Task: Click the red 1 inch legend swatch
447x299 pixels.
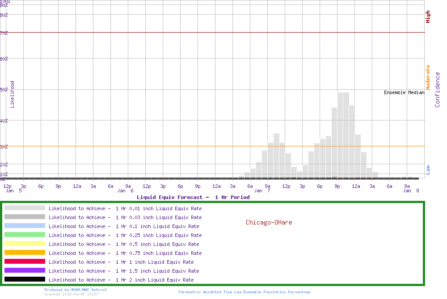Action: 25,262
